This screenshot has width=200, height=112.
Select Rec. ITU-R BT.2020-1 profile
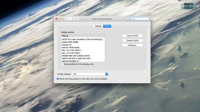83,50
